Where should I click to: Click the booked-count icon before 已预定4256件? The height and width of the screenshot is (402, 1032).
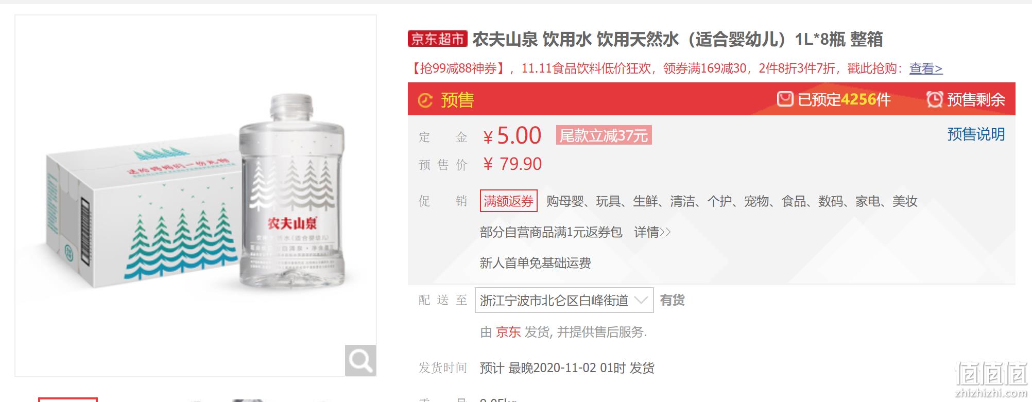(785, 99)
